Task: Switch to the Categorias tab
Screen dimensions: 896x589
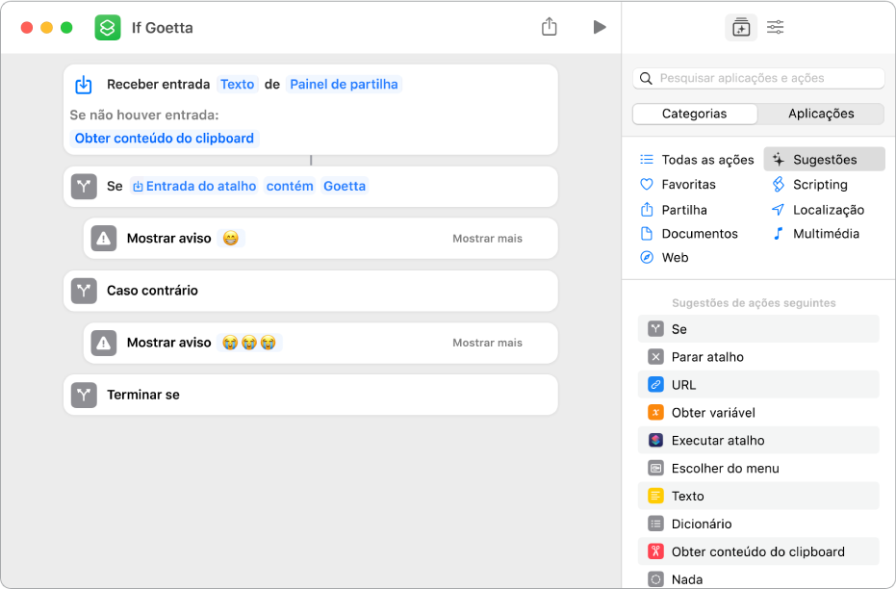Action: pyautogui.click(x=694, y=114)
